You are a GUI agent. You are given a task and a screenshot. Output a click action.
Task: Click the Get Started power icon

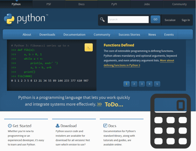10,125
